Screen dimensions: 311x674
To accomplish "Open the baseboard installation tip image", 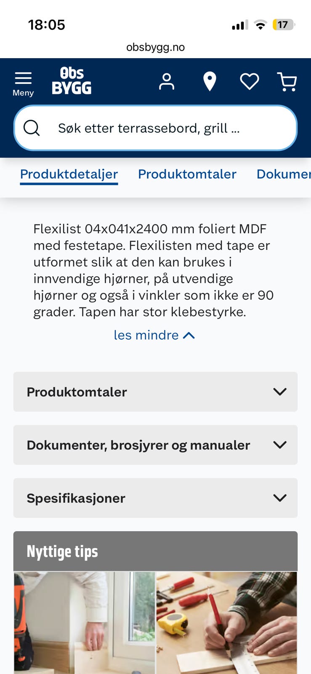I will (85, 623).
